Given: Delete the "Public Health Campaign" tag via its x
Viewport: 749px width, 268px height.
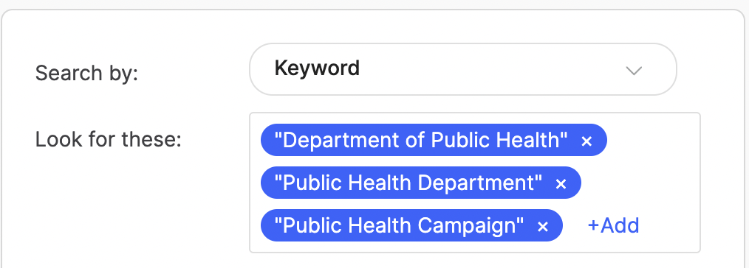Looking at the screenshot, I should tap(543, 227).
